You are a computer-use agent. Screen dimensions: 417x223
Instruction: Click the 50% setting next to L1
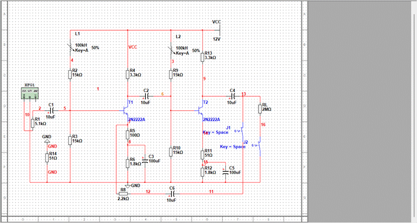[x=95, y=48]
